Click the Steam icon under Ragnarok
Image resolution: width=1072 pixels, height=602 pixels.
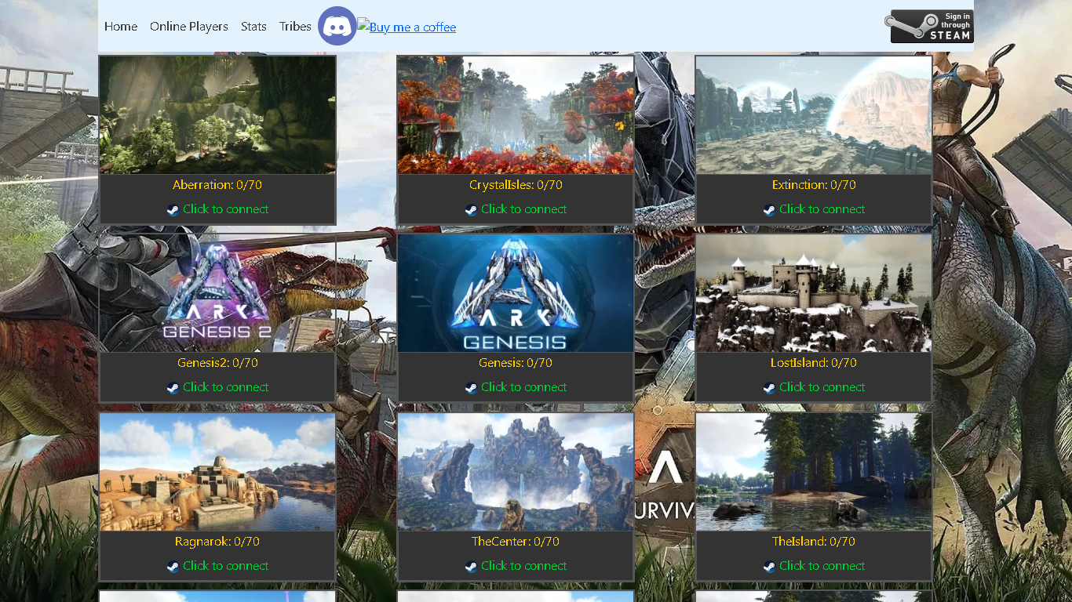[173, 566]
